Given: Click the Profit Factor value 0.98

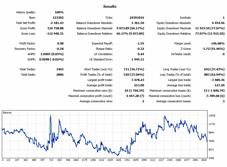Looking at the screenshot, I should pos(60,43).
